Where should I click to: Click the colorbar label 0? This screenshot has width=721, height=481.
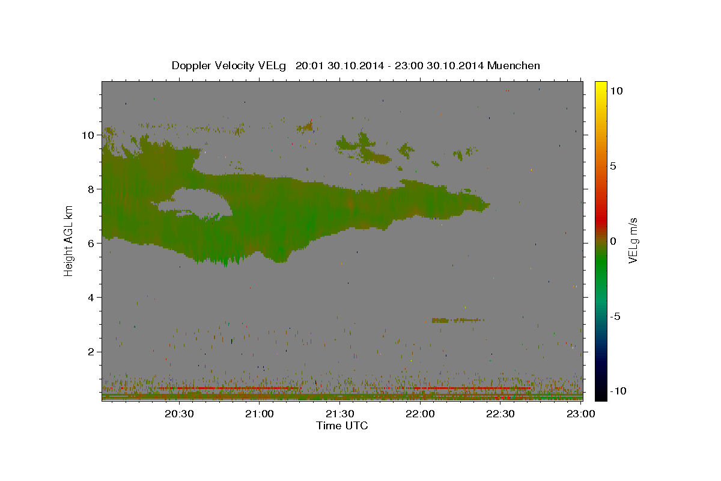(x=613, y=241)
